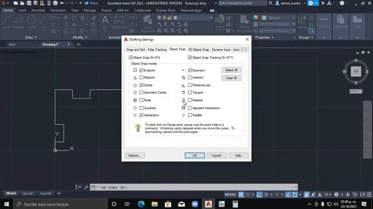The image size is (373, 209).
Task: Toggle ortho mode in the status bar
Action: pos(259,194)
